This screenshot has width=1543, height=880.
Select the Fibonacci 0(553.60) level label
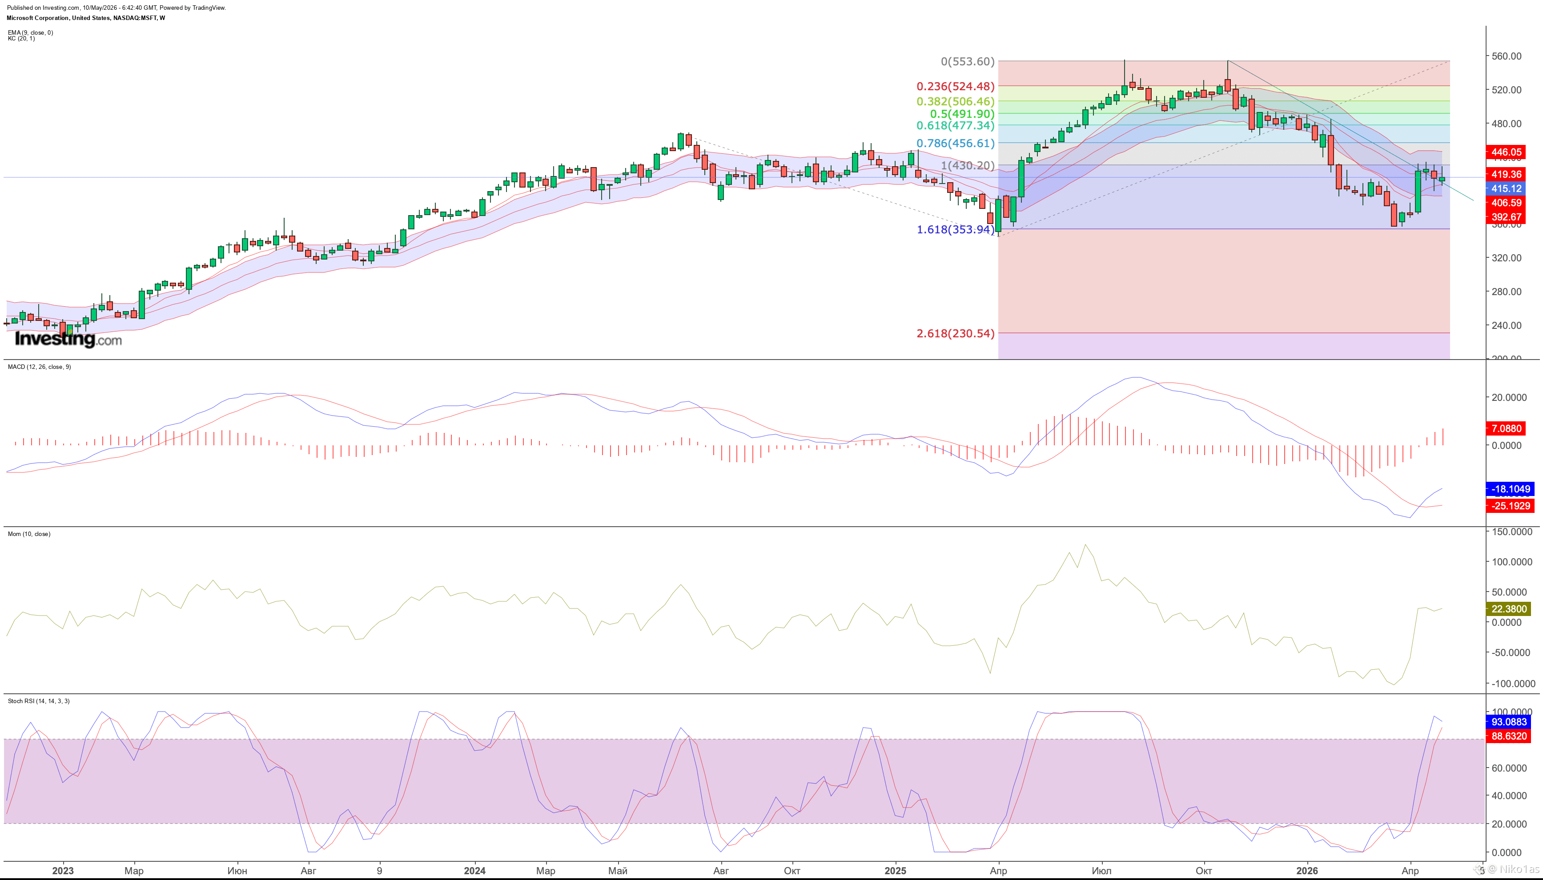[x=968, y=62]
